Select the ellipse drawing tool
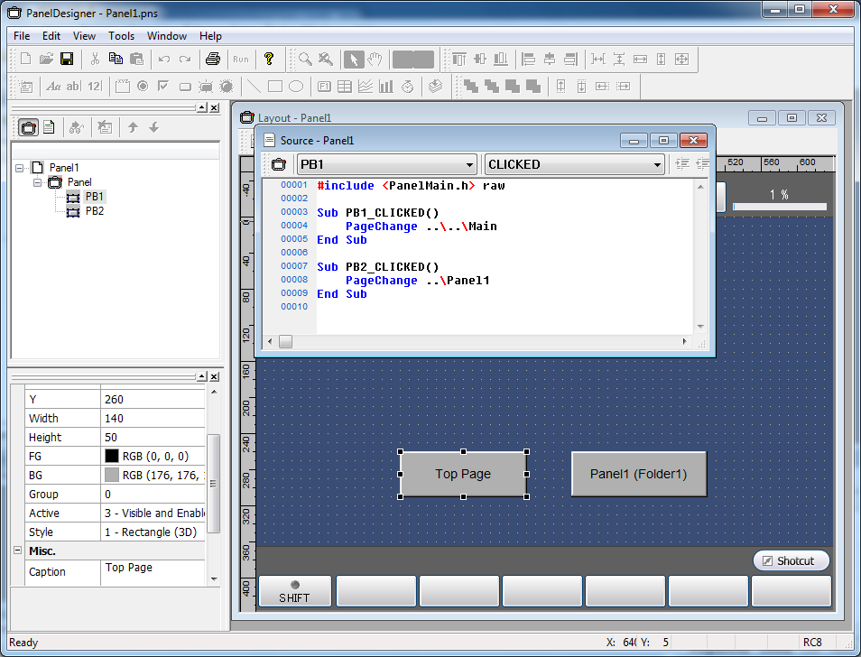Screen dimensions: 861x657 (x=295, y=87)
